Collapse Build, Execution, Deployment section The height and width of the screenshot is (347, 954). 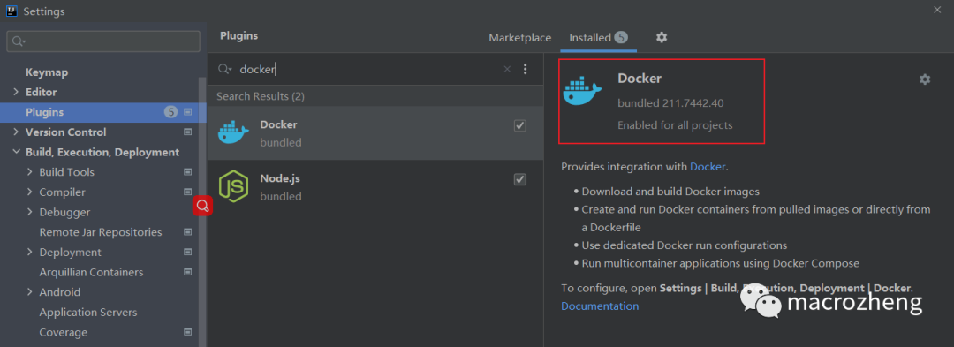pos(16,153)
